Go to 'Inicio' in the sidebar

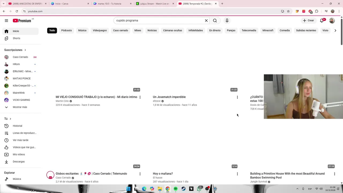click(x=20, y=31)
